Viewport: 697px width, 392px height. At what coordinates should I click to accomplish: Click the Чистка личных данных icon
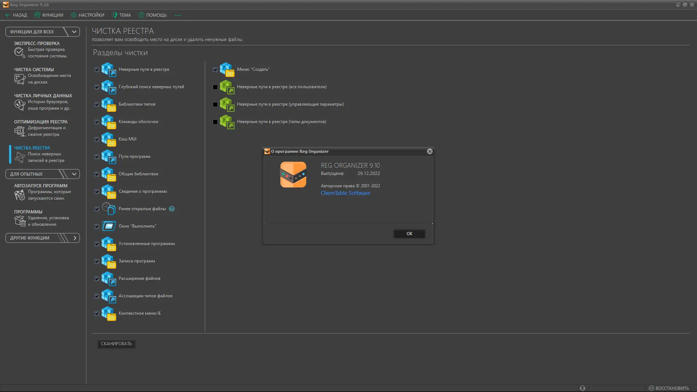point(20,105)
